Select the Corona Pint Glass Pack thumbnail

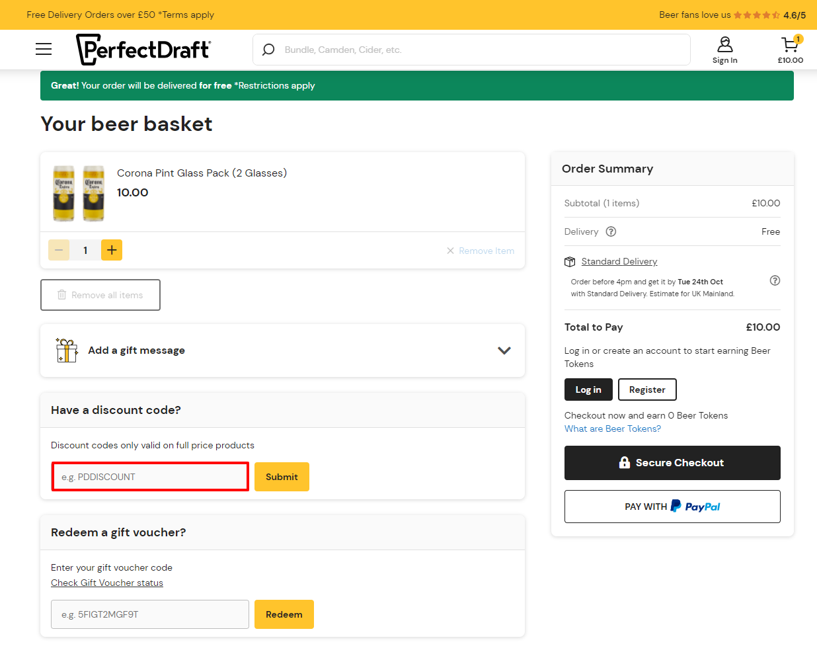click(x=79, y=193)
